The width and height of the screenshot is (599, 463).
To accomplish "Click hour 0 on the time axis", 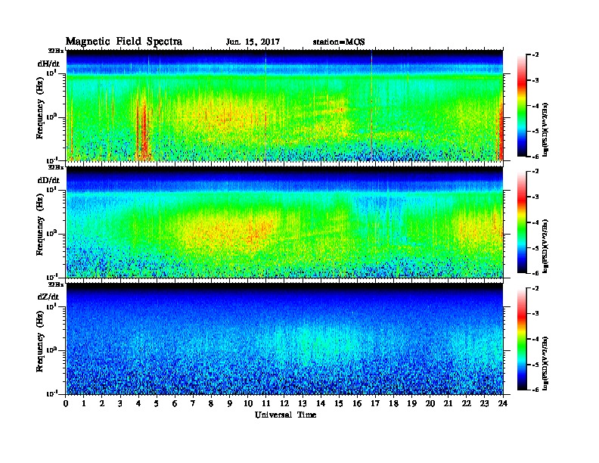I will pos(66,404).
